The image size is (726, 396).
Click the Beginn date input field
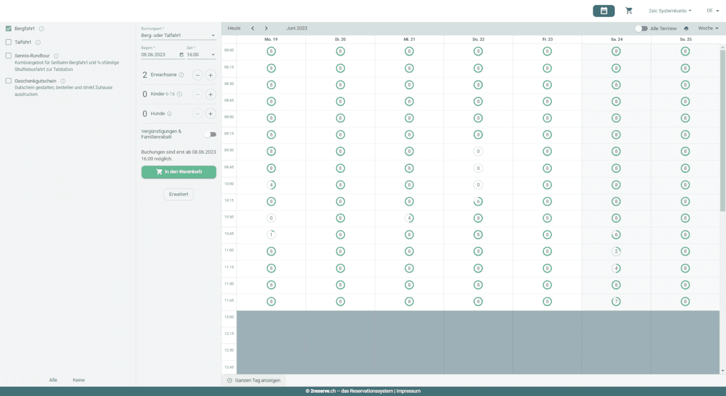tap(159, 55)
